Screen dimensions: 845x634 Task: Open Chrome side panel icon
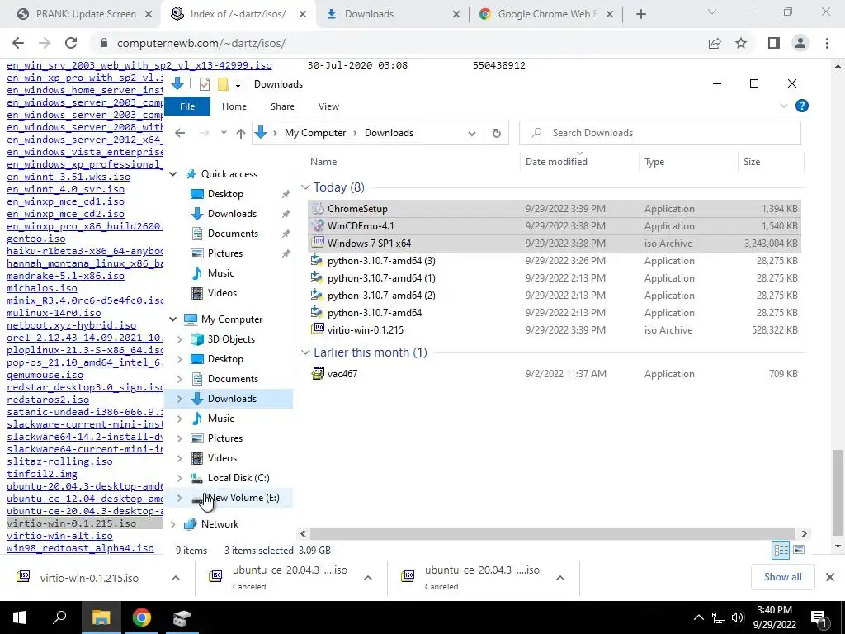pyautogui.click(x=774, y=43)
